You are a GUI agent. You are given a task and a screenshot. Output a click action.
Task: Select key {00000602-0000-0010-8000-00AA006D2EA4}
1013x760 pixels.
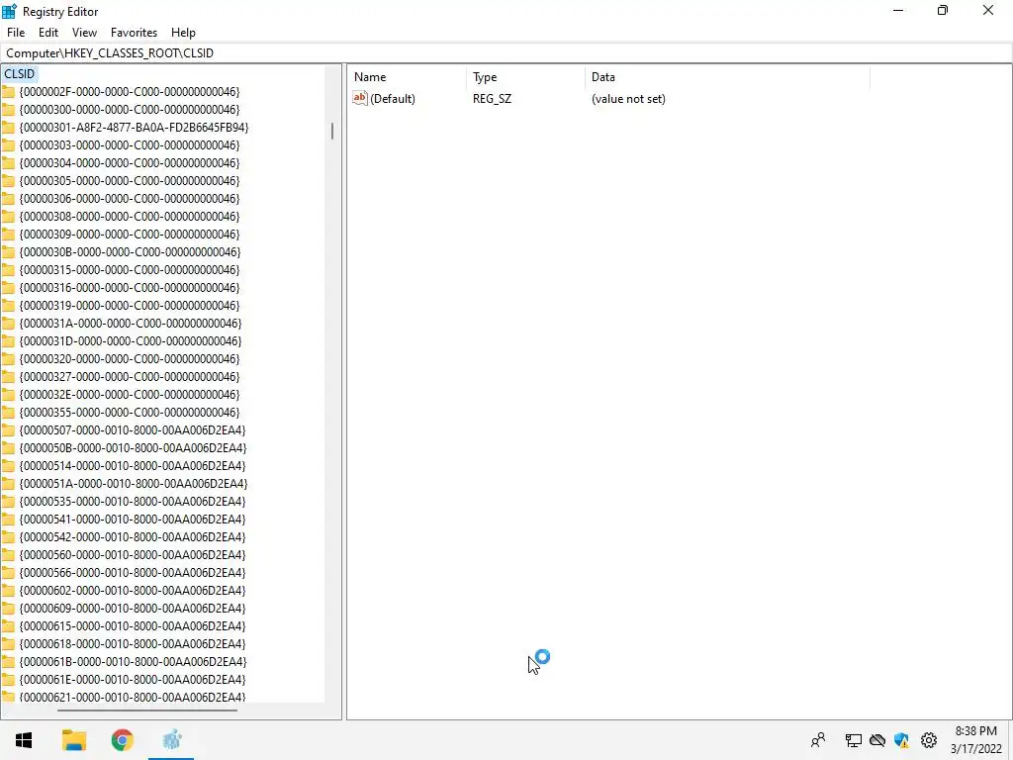click(x=133, y=591)
